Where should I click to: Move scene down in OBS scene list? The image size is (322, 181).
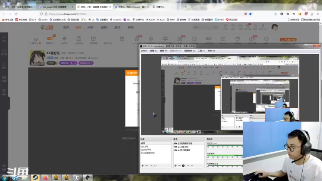pyautogui.click(x=155, y=166)
